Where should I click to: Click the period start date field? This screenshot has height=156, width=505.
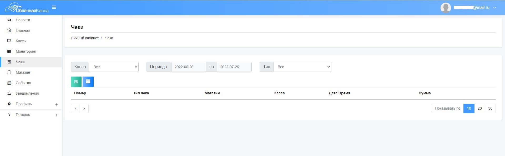tap(188, 67)
